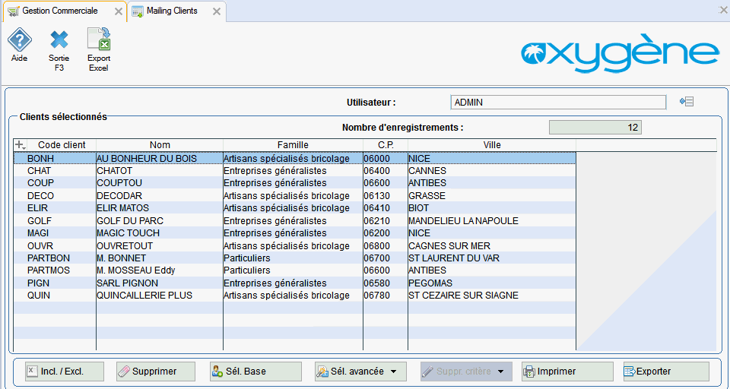Click the CANNES city cell

click(492, 171)
